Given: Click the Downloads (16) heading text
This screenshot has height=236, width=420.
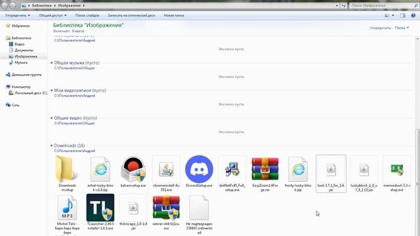Looking at the screenshot, I should point(70,146).
